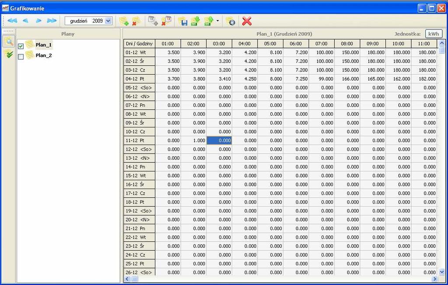The image size is (448, 285).
Task: Select the 02:00 cell of row 11-12 Pt
Action: [x=193, y=141]
